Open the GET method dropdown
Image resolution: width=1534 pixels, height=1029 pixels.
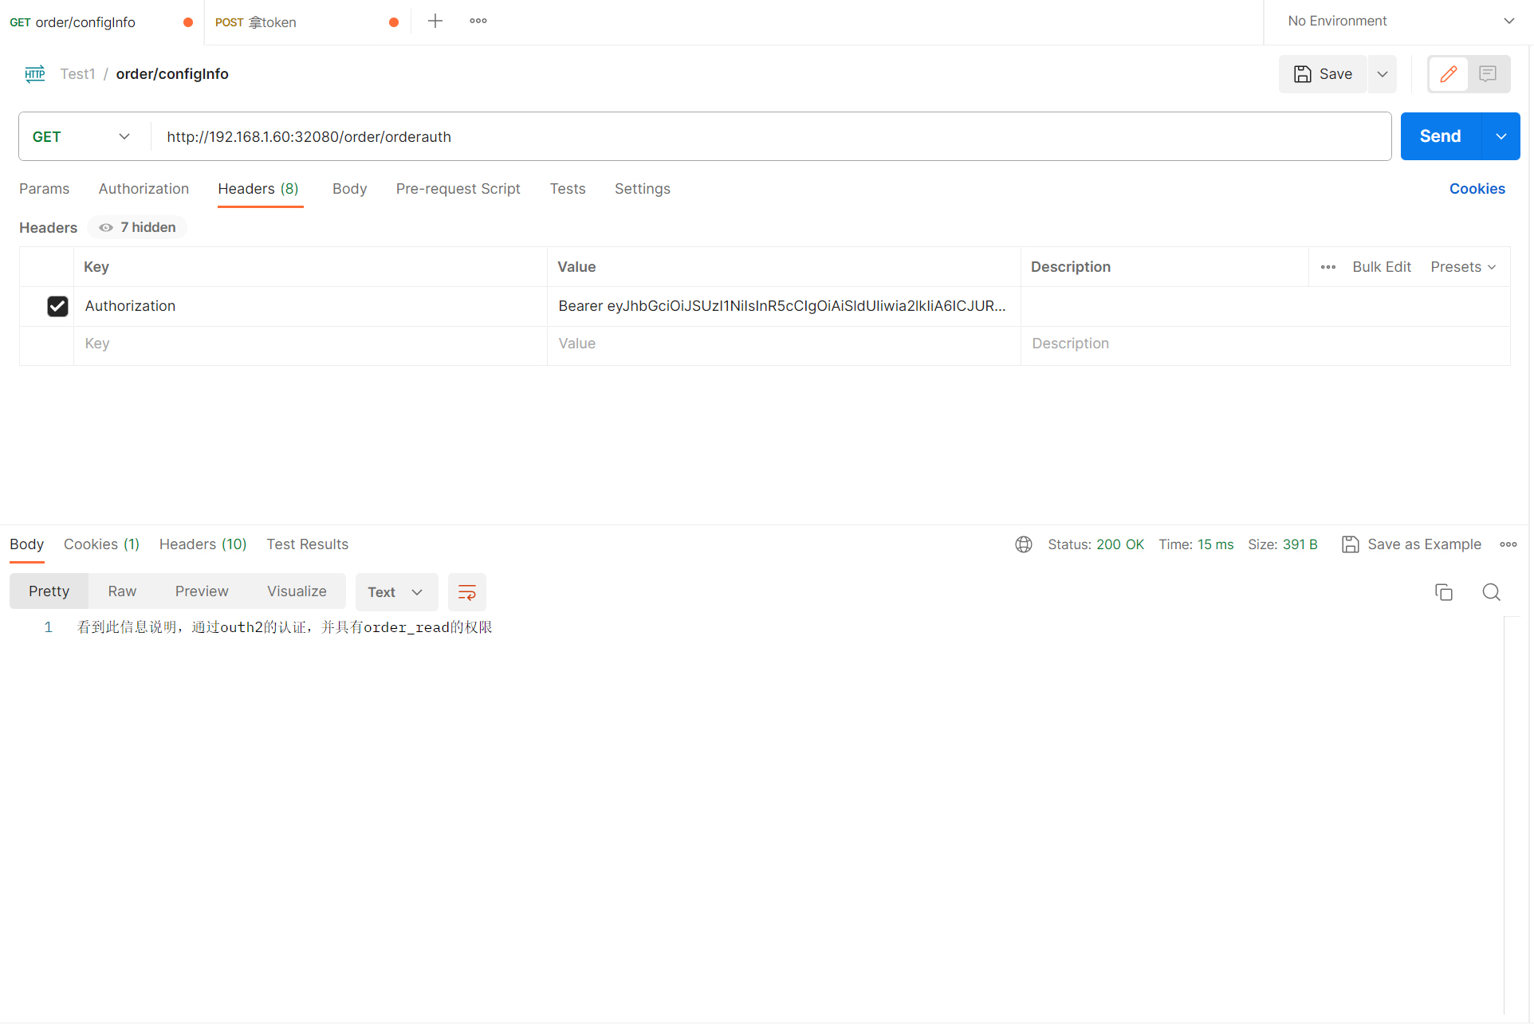(x=81, y=137)
